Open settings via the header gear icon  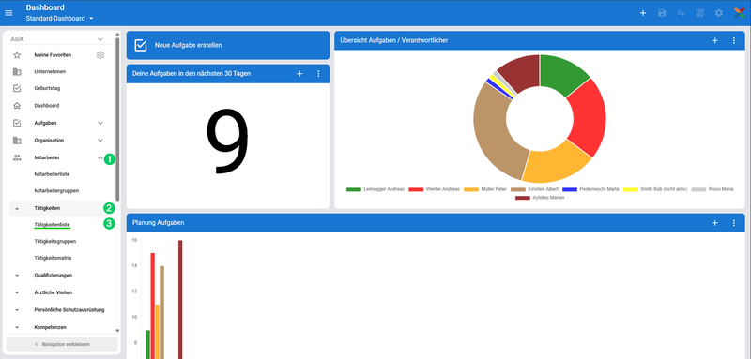[719, 13]
